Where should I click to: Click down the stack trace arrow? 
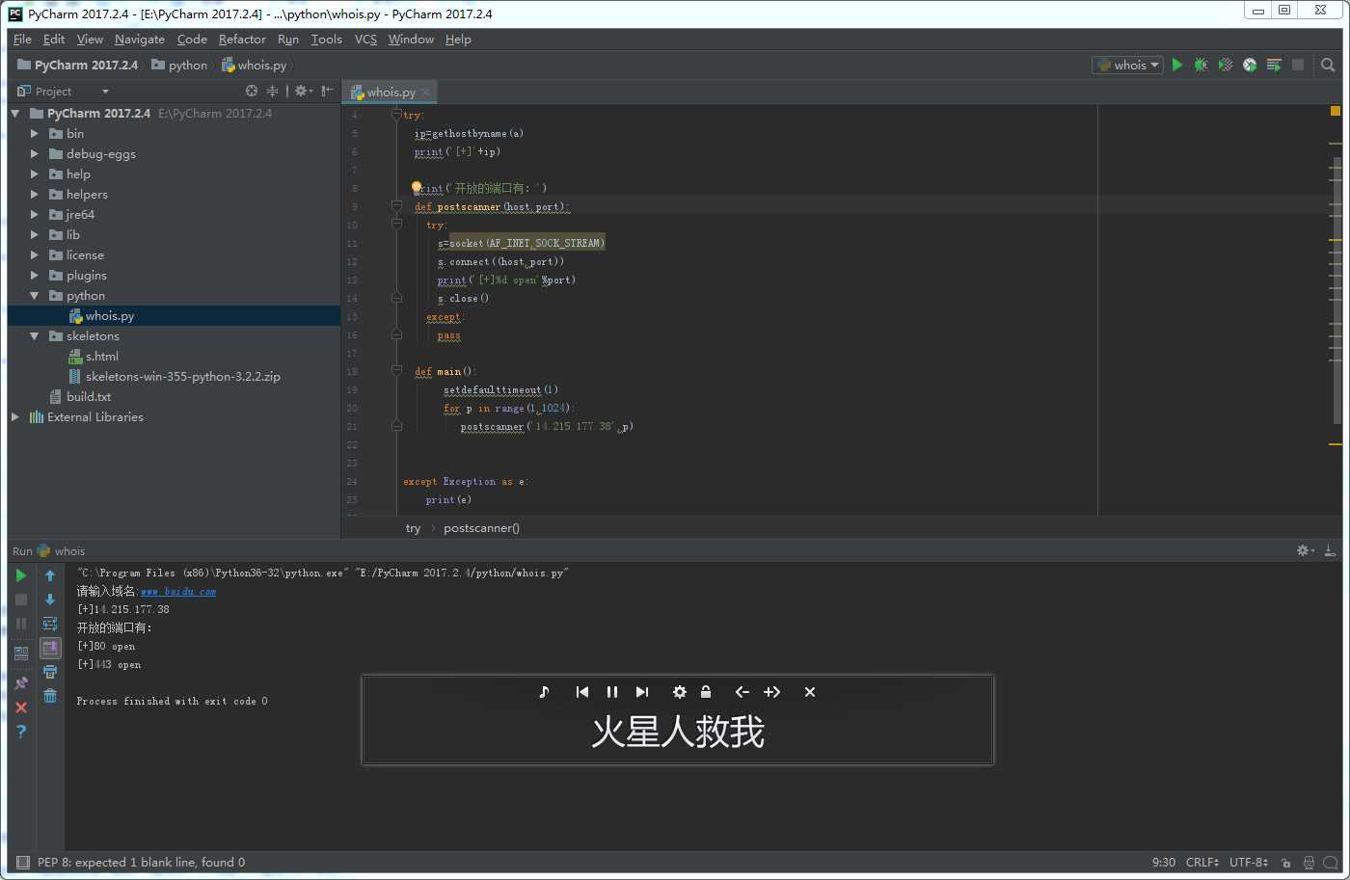click(x=50, y=600)
